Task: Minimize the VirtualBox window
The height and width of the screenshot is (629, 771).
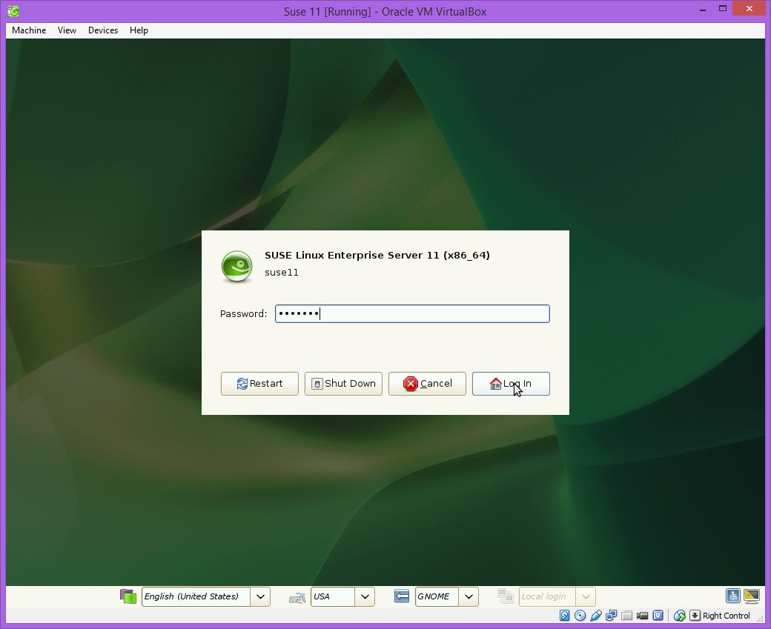Action: pyautogui.click(x=703, y=10)
